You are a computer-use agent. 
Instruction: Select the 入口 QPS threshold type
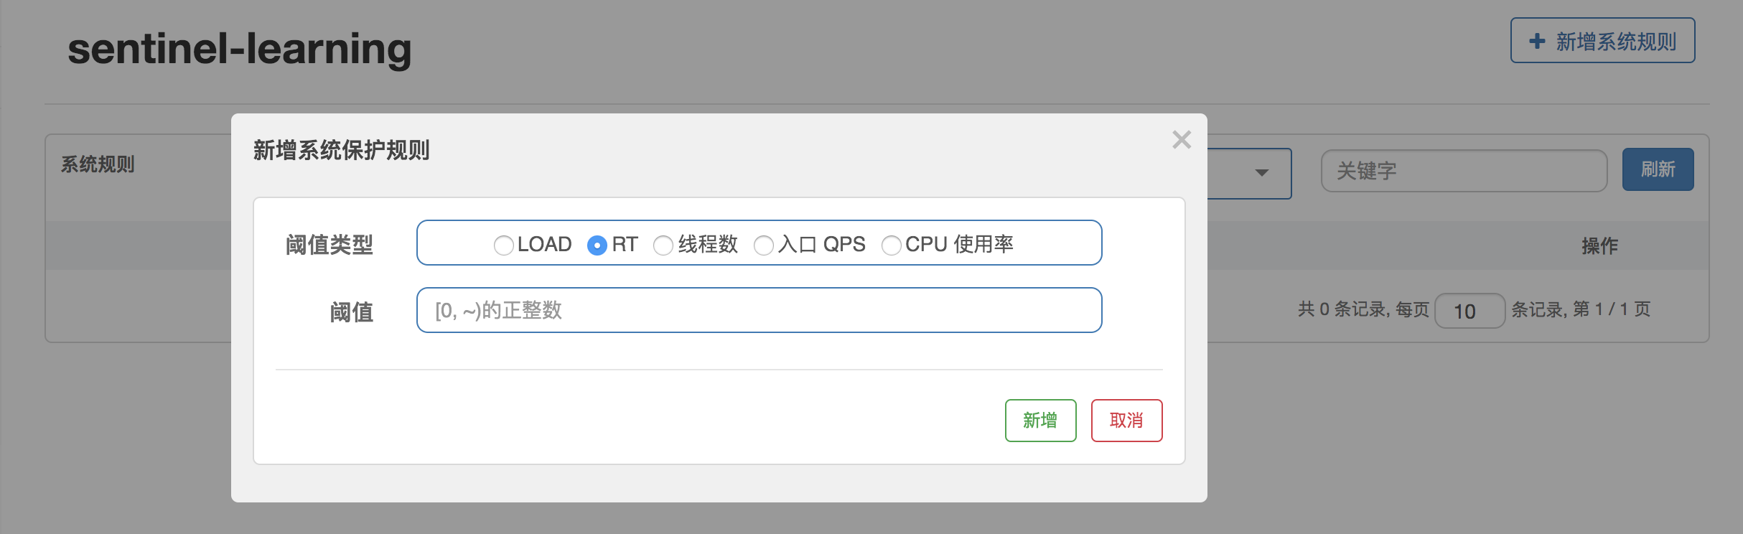762,245
